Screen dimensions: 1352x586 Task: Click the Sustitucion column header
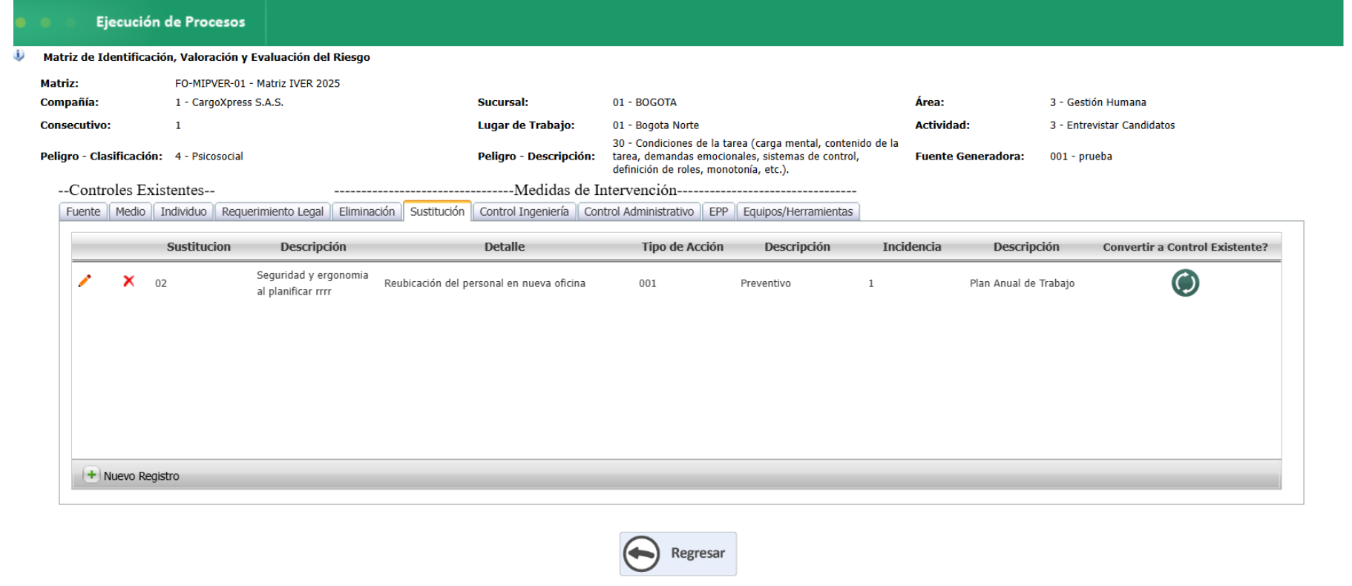(x=199, y=247)
